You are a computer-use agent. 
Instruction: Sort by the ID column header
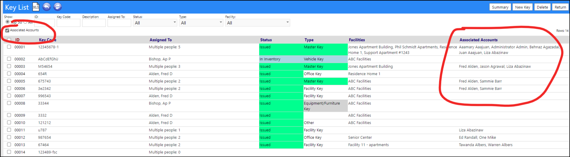tap(18, 40)
